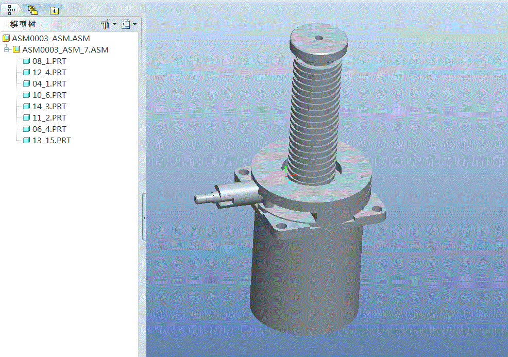Click the 06_4.PRT part icon
The height and width of the screenshot is (357, 508).
pyautogui.click(x=27, y=129)
